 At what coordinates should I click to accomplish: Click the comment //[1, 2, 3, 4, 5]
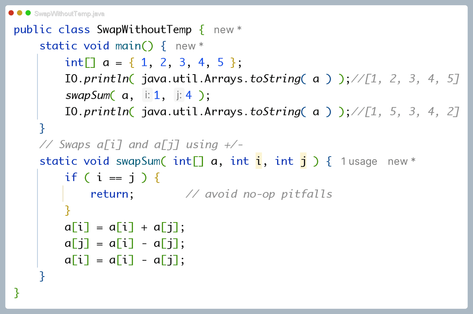click(x=405, y=79)
